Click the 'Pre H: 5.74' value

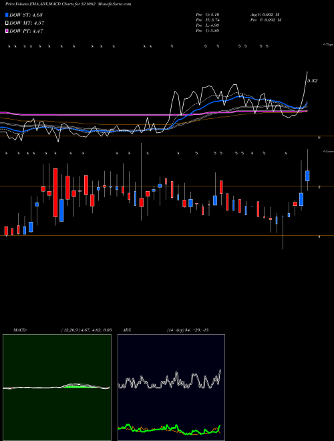[x=208, y=20]
